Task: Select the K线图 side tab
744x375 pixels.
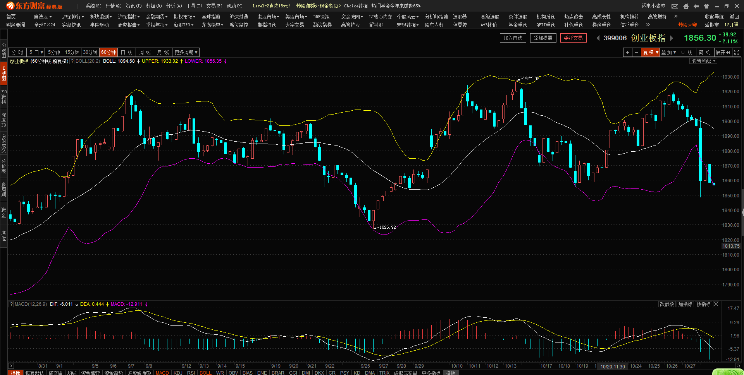Action: [4, 73]
